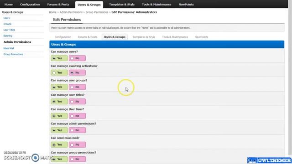Select Yes for Can manage admin permissions
The height and width of the screenshot is (164, 292).
pos(59,130)
